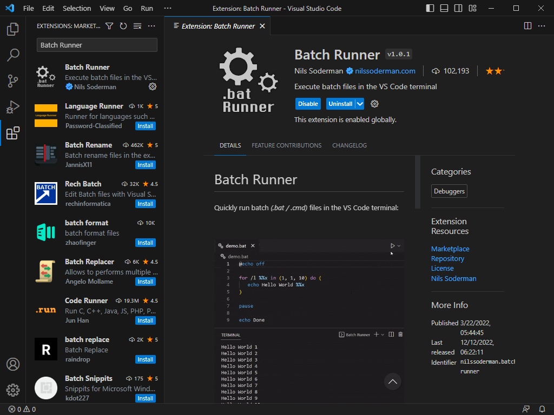
Task: Open Source Control view
Action: [13, 81]
